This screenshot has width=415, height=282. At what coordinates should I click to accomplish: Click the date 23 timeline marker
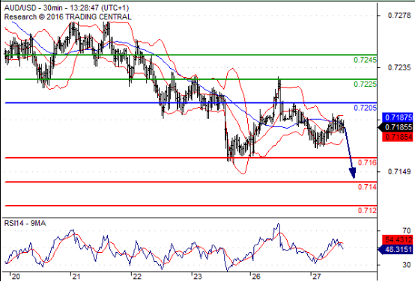198,277
